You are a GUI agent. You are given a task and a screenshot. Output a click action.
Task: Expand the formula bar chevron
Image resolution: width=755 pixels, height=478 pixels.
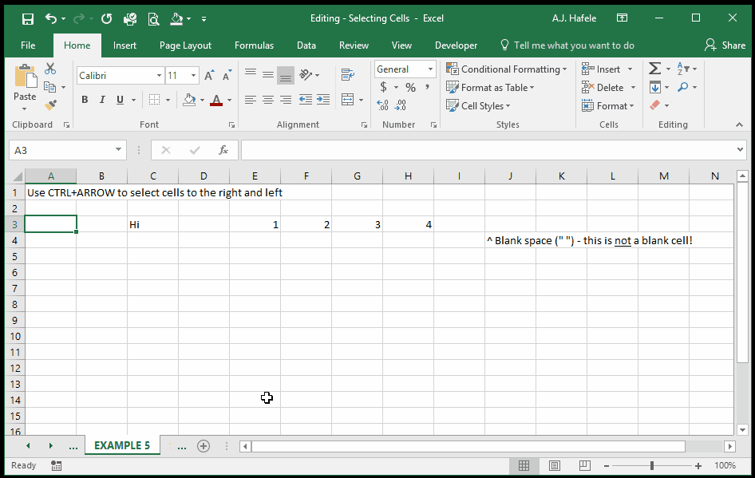click(740, 150)
